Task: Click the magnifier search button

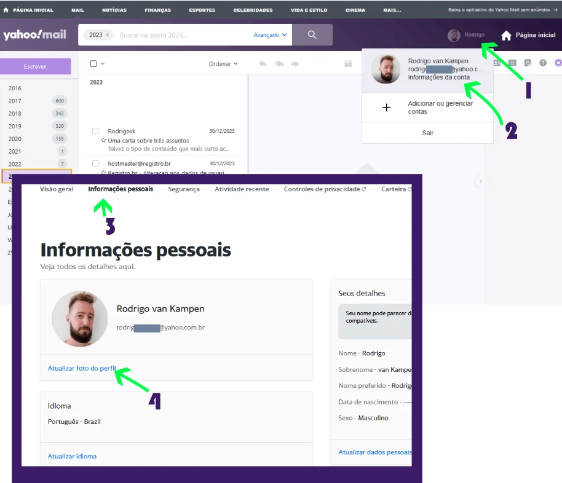Action: click(312, 35)
